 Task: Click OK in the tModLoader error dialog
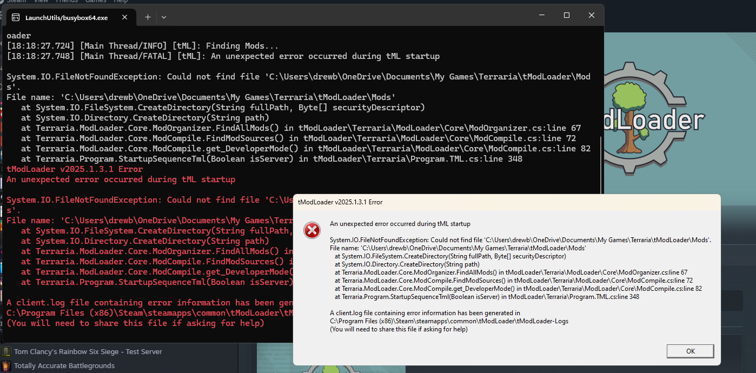click(x=691, y=351)
